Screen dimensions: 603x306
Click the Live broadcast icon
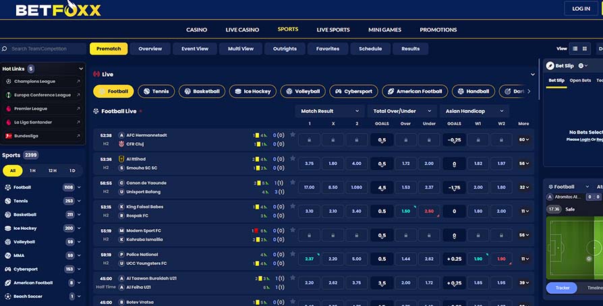pyautogui.click(x=96, y=74)
